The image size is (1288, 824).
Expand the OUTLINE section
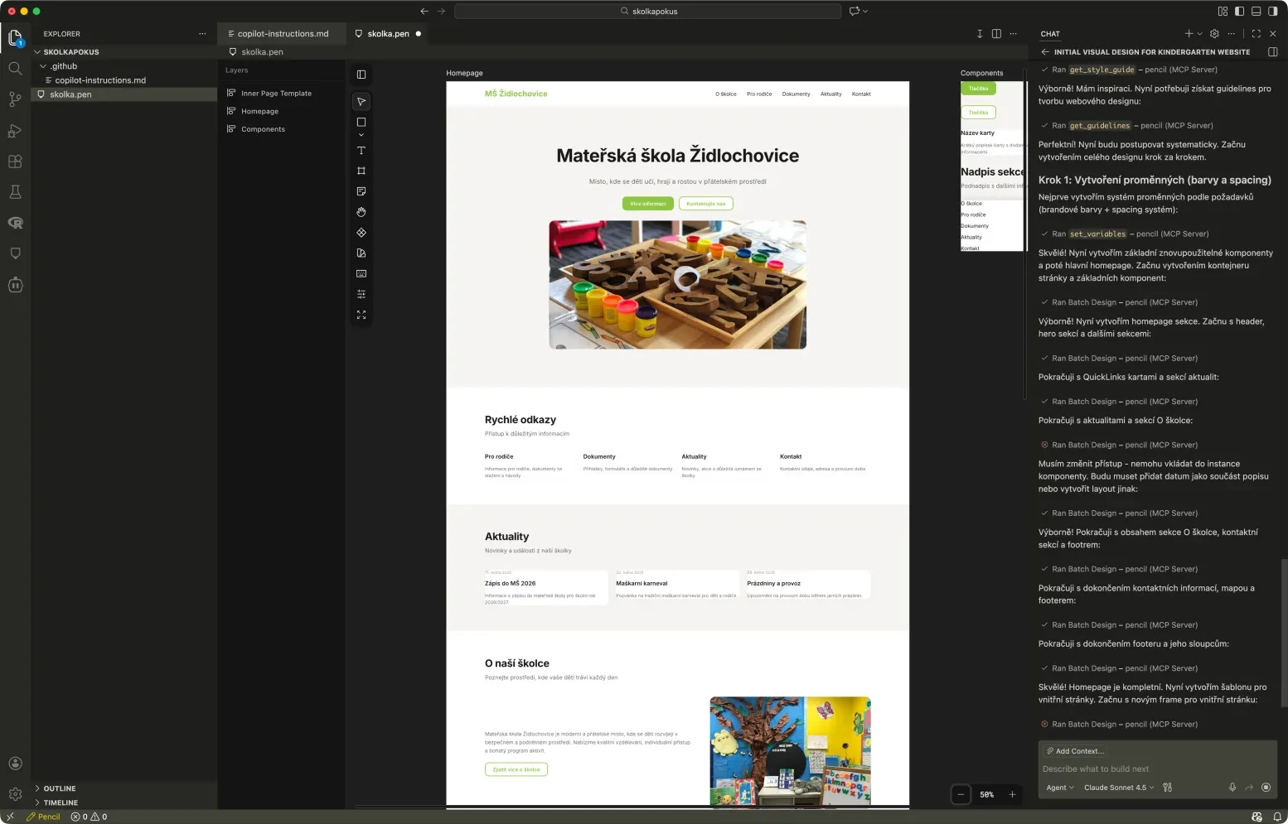click(x=59, y=788)
